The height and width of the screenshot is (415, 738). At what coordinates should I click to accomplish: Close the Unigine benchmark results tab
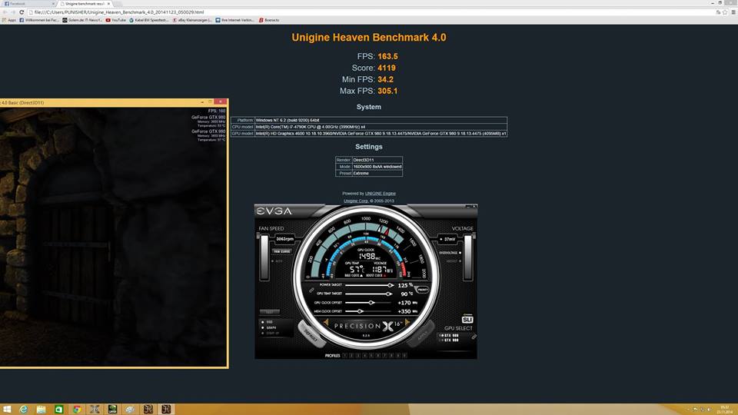(x=108, y=3)
